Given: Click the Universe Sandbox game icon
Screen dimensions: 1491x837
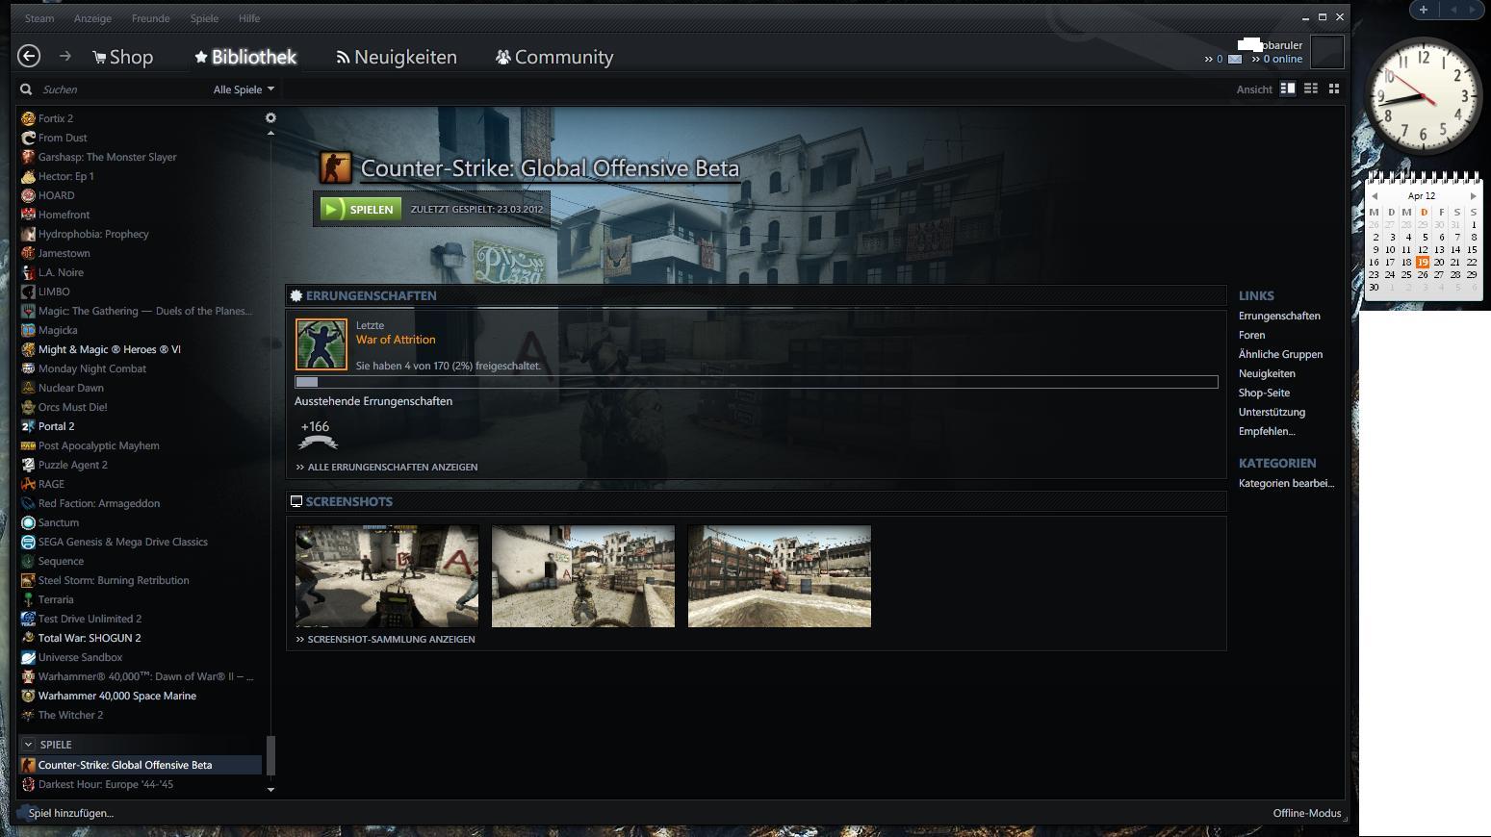Looking at the screenshot, I should [28, 657].
